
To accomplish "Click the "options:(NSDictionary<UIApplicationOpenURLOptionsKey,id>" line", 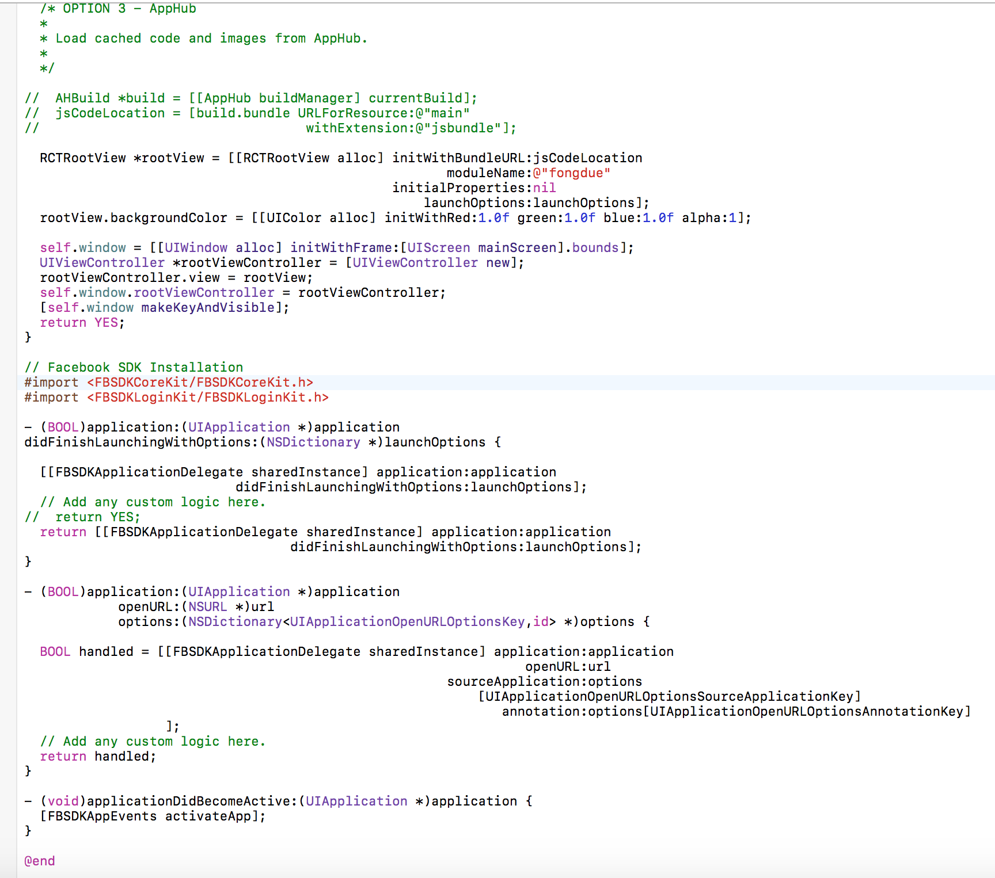I will point(384,622).
